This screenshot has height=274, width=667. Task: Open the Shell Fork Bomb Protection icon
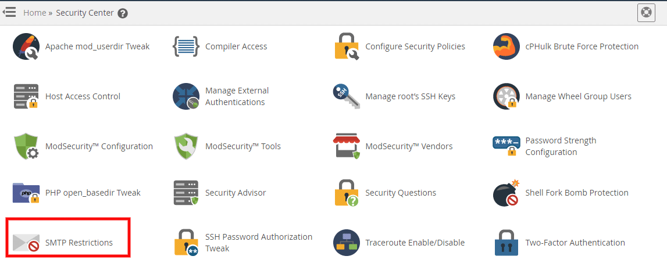coord(506,193)
